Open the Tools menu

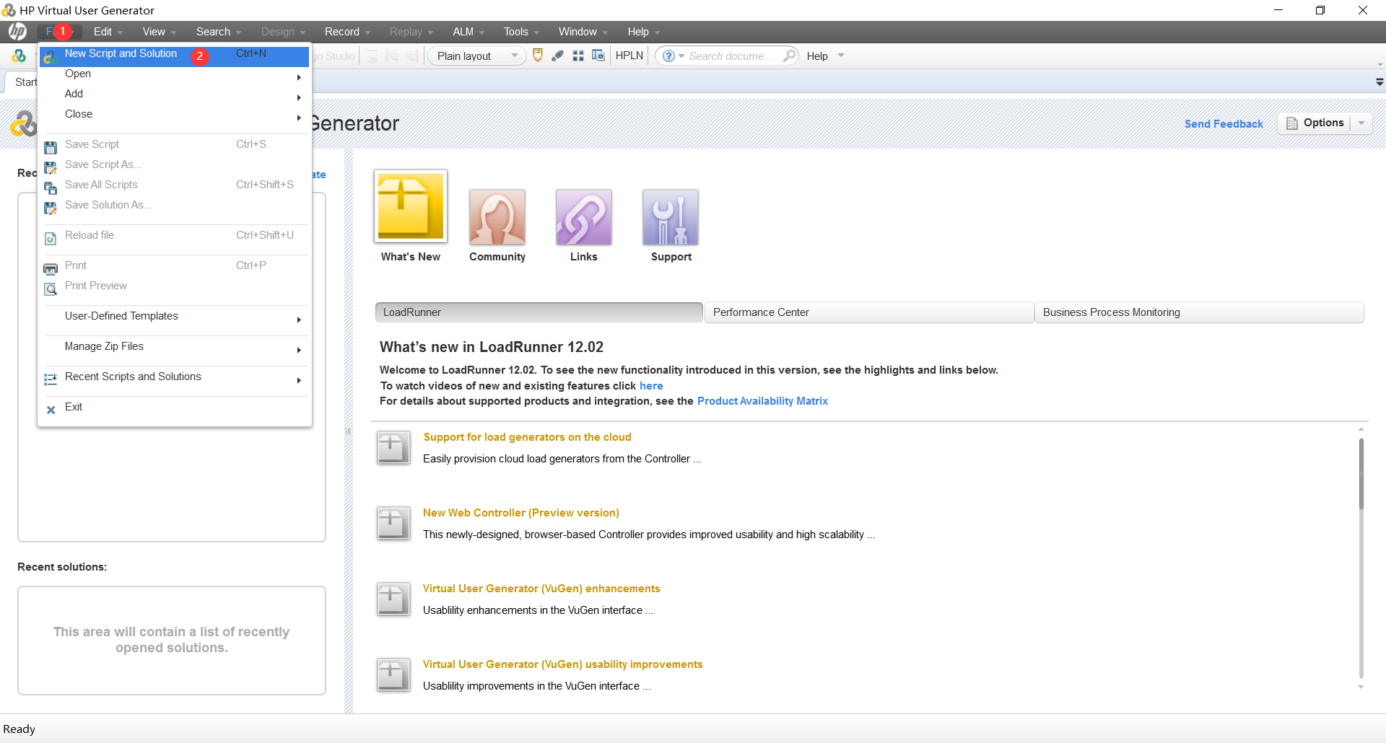coord(521,32)
